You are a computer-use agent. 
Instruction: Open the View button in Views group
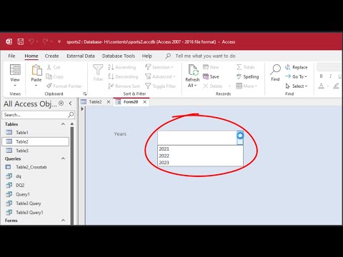15,76
